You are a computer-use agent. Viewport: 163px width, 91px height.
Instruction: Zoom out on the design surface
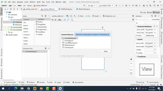(x=131, y=67)
